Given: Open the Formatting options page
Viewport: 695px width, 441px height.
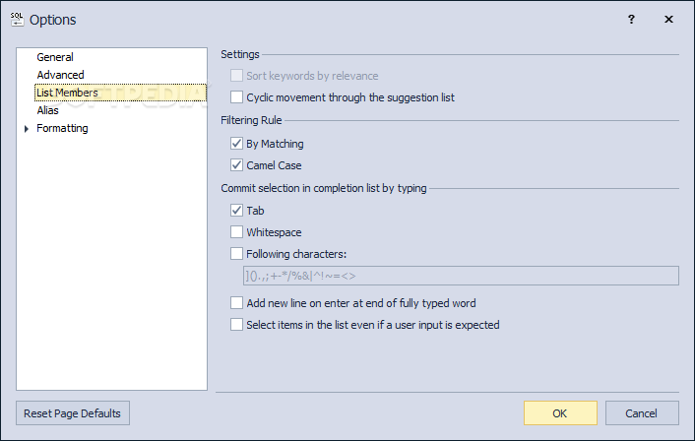Looking at the screenshot, I should point(62,128).
